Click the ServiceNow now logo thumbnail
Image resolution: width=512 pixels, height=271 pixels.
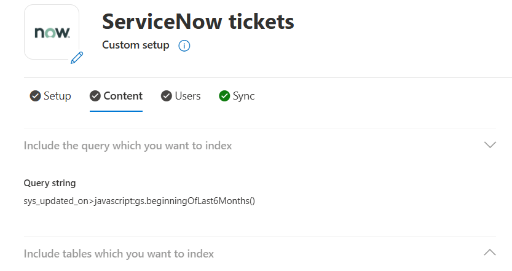pyautogui.click(x=52, y=32)
